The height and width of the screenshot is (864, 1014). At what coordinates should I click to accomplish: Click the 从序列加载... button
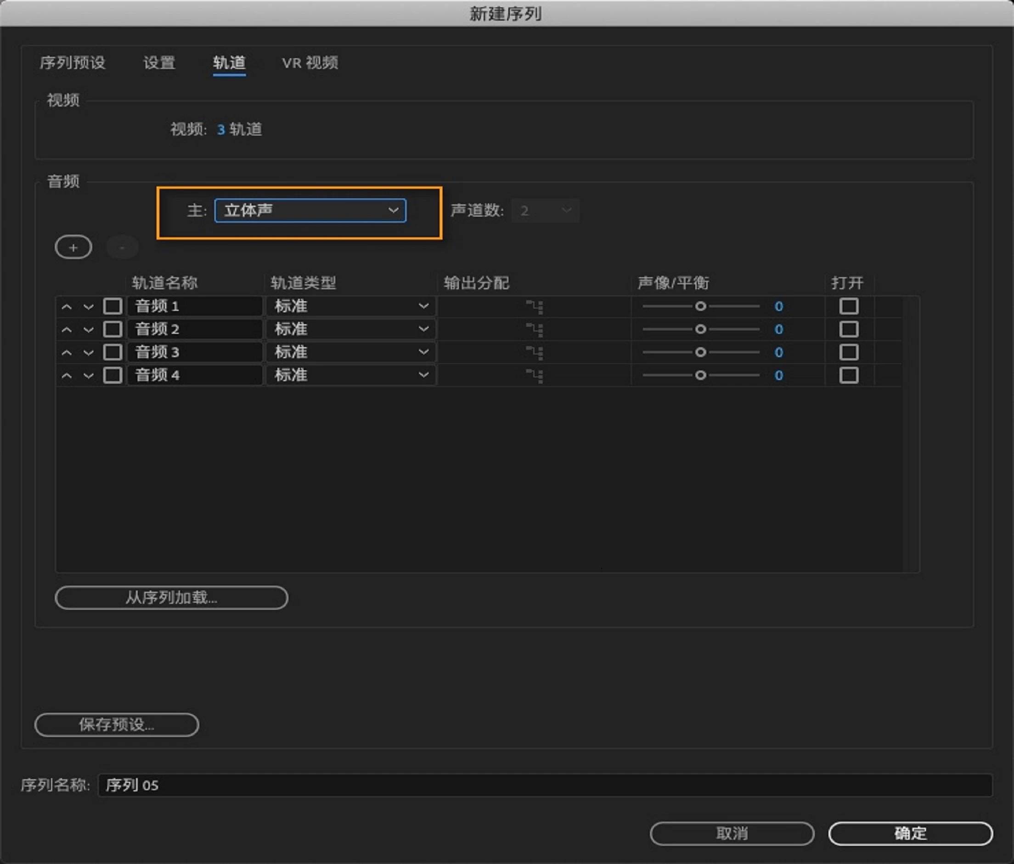pos(171,597)
